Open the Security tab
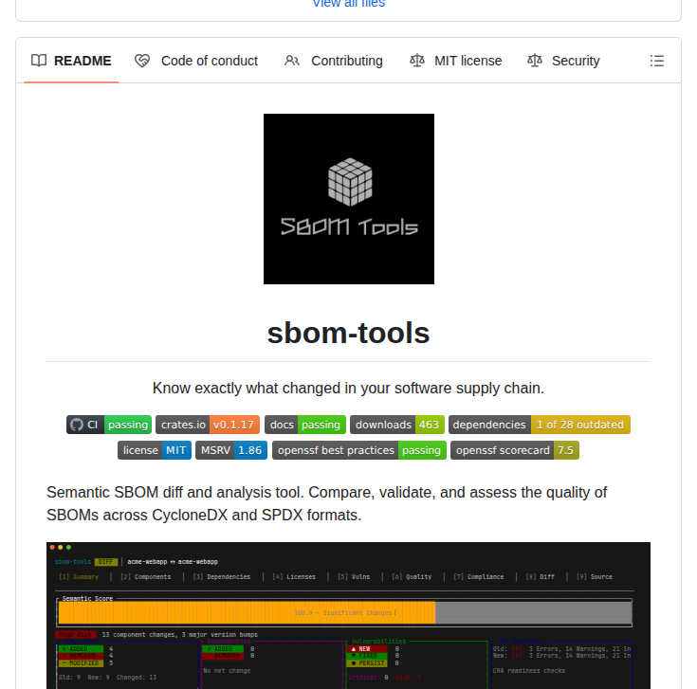The image size is (697, 689). click(563, 61)
